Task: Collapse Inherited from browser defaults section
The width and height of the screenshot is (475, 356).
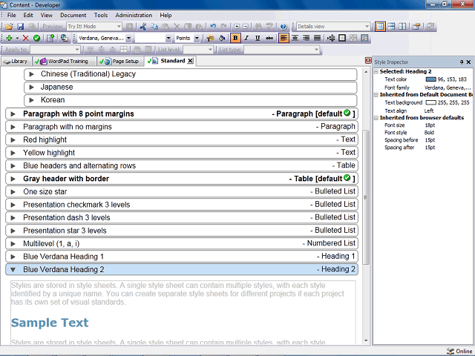Action: coord(376,118)
